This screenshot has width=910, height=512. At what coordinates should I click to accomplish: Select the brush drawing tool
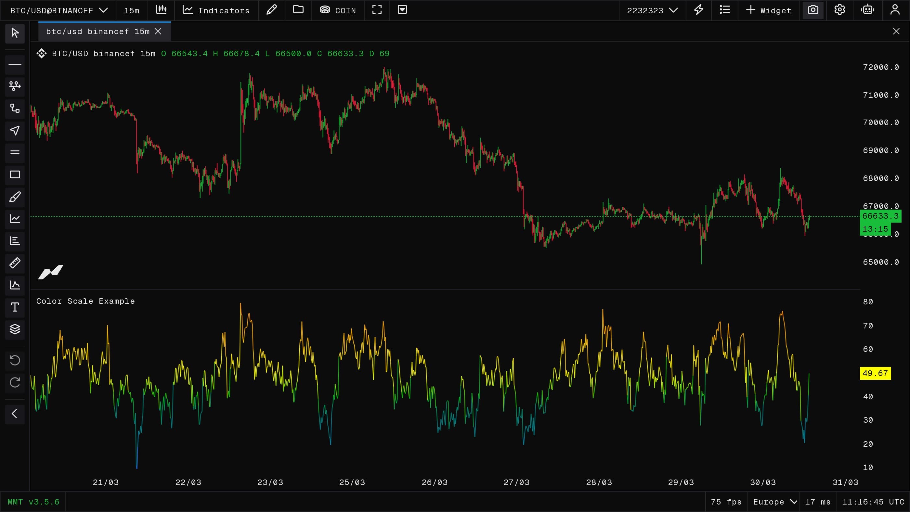click(15, 197)
